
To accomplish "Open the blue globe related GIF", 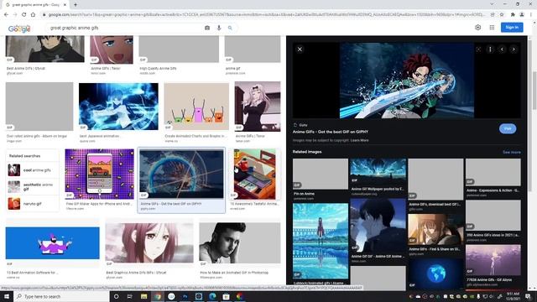I will click(x=435, y=274).
